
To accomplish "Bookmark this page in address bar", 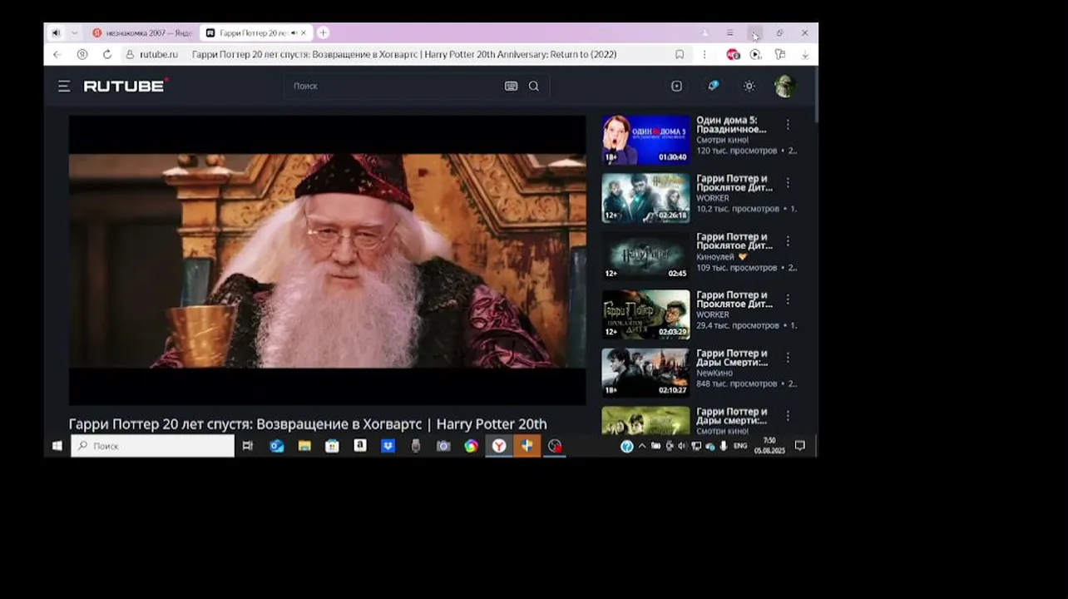I will (x=680, y=54).
